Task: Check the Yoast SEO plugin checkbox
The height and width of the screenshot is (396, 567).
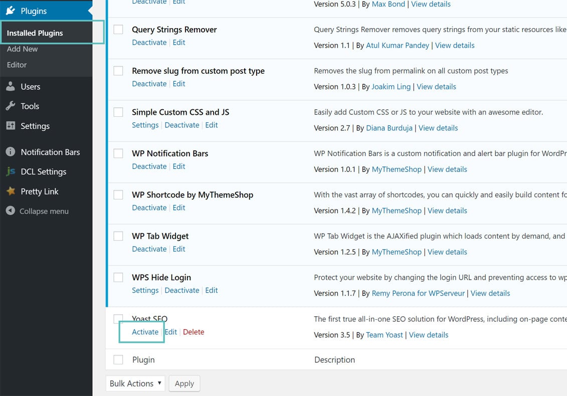Action: (x=118, y=318)
